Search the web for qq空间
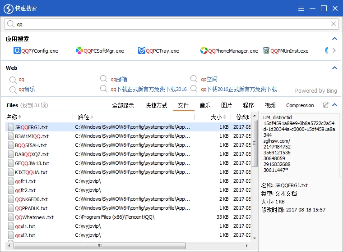Screen dimensions: 343x252 pyautogui.click(x=209, y=80)
